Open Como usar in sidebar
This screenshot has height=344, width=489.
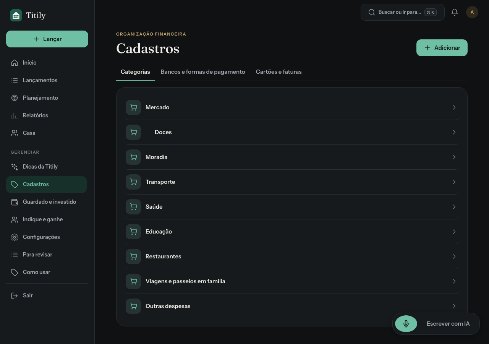pos(46,272)
